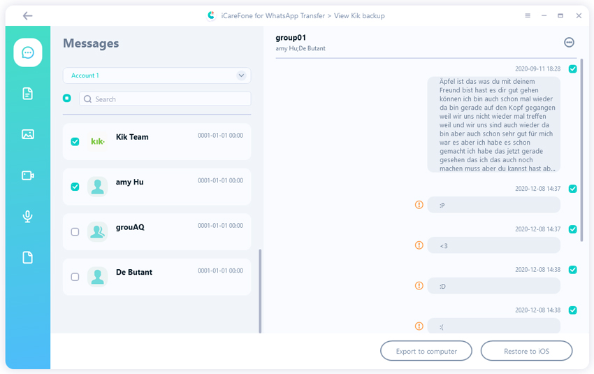Click the search magnifier icon

[87, 99]
